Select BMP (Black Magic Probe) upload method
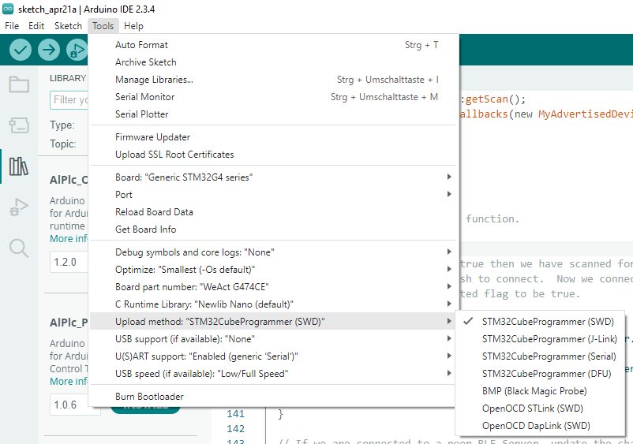Image resolution: width=633 pixels, height=444 pixels. (x=540, y=391)
